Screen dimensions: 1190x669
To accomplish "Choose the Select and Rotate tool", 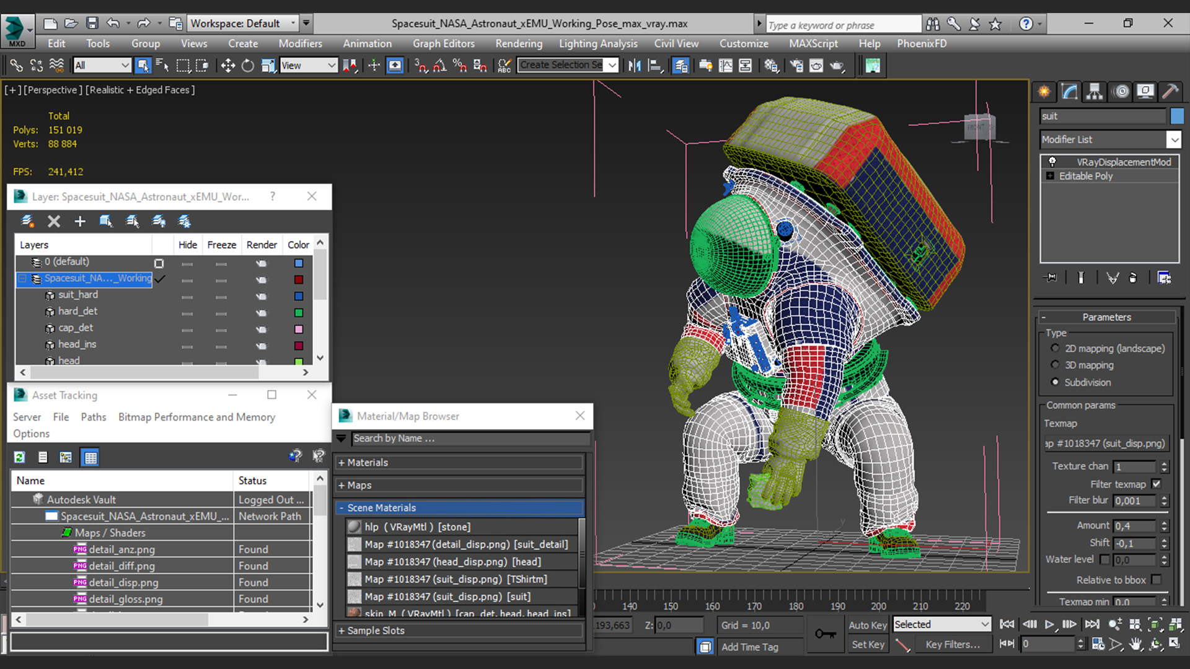I will 247,65.
